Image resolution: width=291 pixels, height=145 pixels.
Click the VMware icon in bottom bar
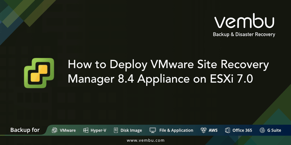click(55, 130)
